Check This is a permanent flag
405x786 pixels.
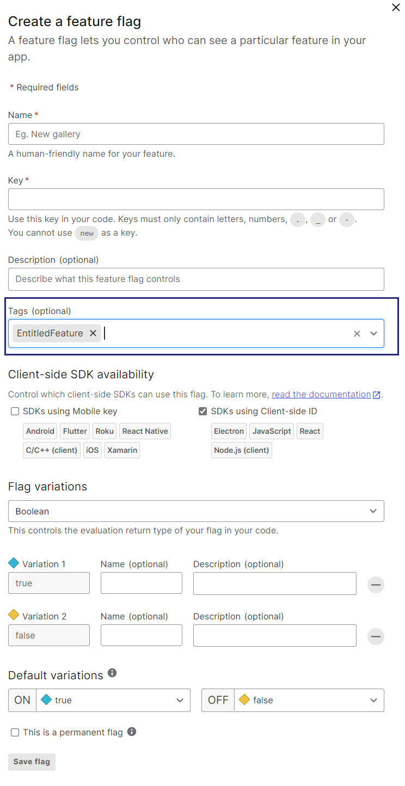[15, 733]
